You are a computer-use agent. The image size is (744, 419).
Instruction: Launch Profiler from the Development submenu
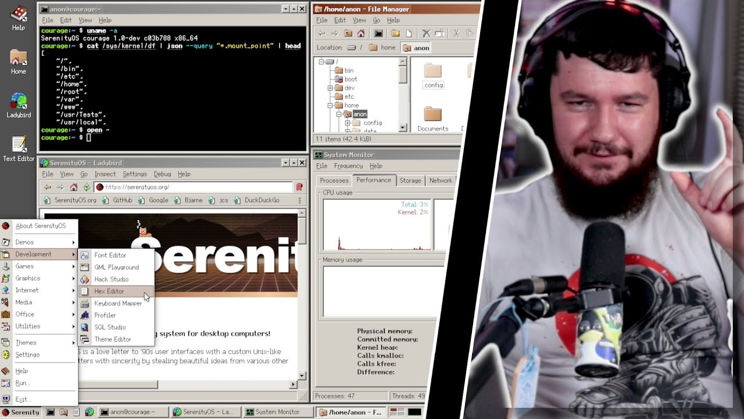pos(116,315)
